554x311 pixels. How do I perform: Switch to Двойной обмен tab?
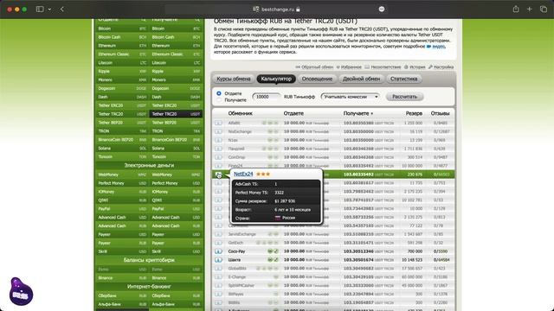(361, 79)
